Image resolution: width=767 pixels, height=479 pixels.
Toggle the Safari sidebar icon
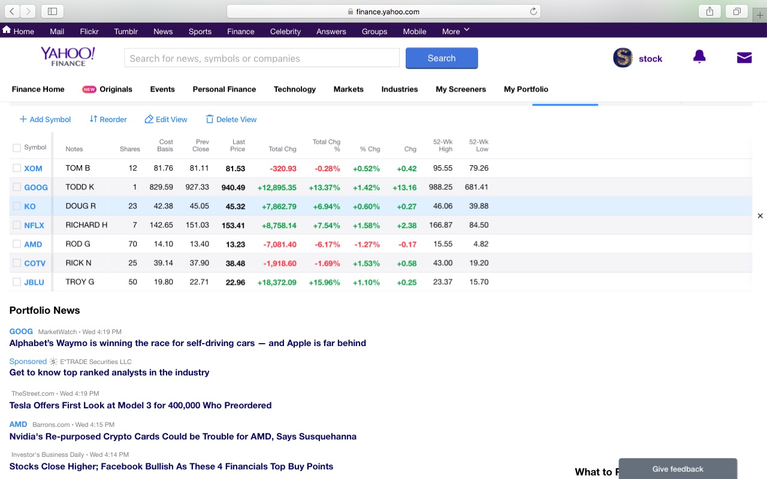[x=52, y=11]
